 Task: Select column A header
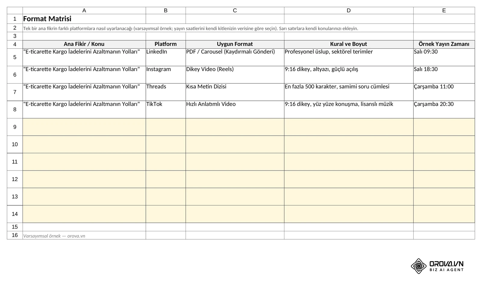click(84, 11)
